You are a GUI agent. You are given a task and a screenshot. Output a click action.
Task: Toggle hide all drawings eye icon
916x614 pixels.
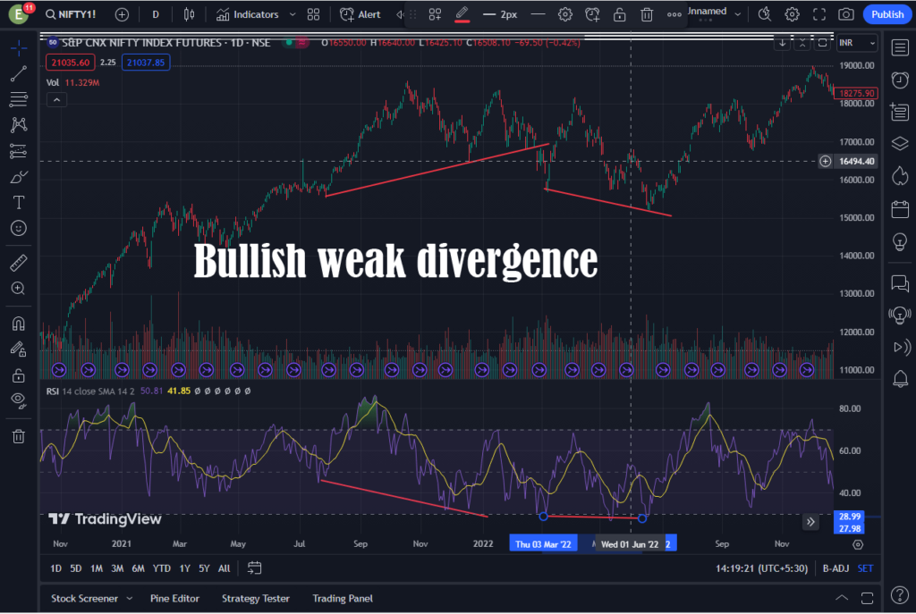click(19, 401)
